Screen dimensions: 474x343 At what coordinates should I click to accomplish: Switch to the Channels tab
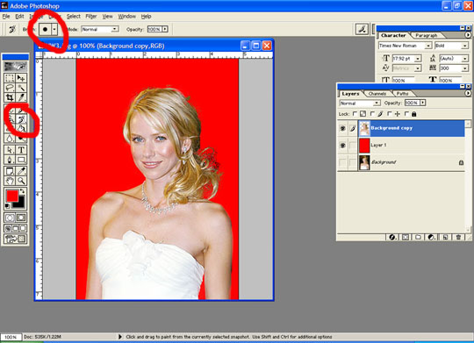(377, 94)
